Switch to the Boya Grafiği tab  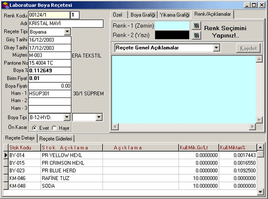[143, 15]
